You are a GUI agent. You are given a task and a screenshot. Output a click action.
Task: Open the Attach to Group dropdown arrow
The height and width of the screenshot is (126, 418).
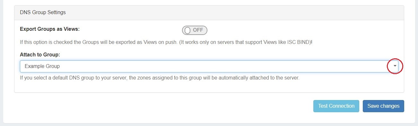pos(395,66)
